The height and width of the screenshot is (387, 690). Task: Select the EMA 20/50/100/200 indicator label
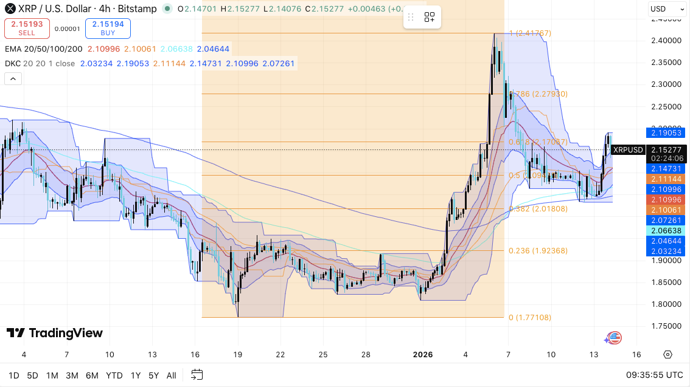coord(43,49)
